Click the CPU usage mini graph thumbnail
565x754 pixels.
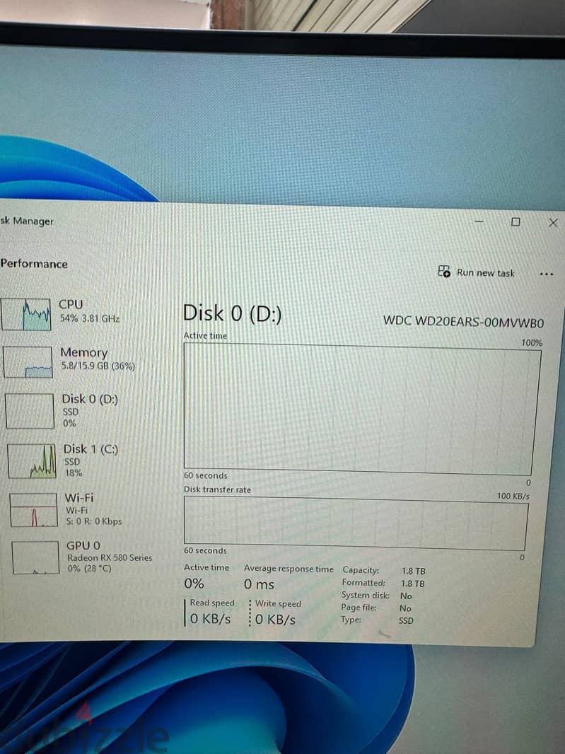click(26, 314)
